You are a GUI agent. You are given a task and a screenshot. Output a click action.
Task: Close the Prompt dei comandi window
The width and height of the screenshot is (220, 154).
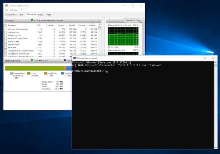213,58
